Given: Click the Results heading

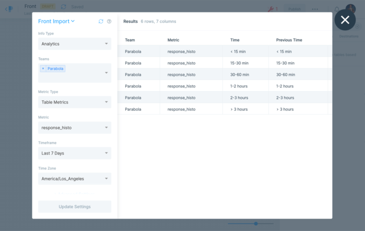Looking at the screenshot, I should coord(130,21).
